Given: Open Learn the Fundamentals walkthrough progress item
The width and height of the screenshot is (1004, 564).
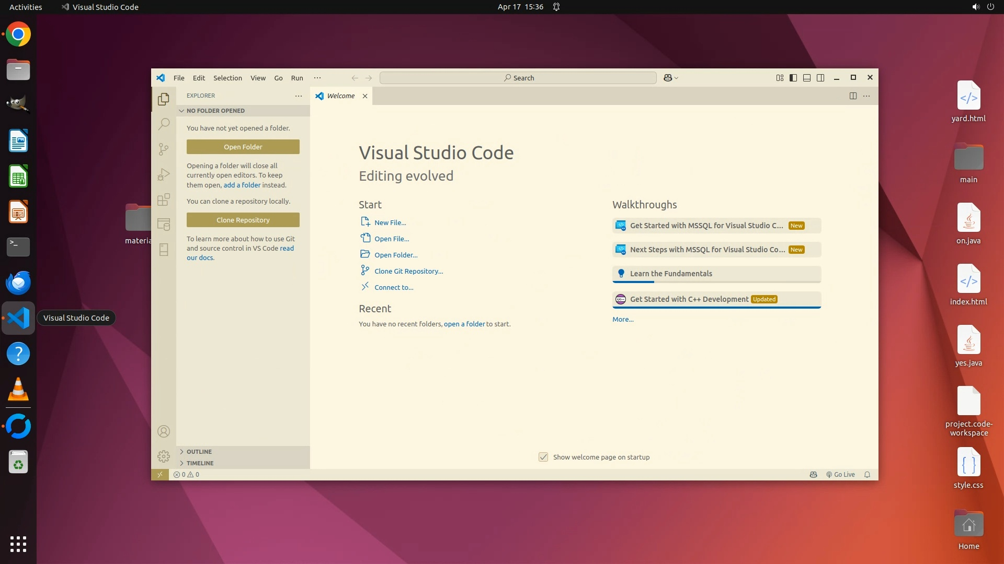Looking at the screenshot, I should pos(716,274).
